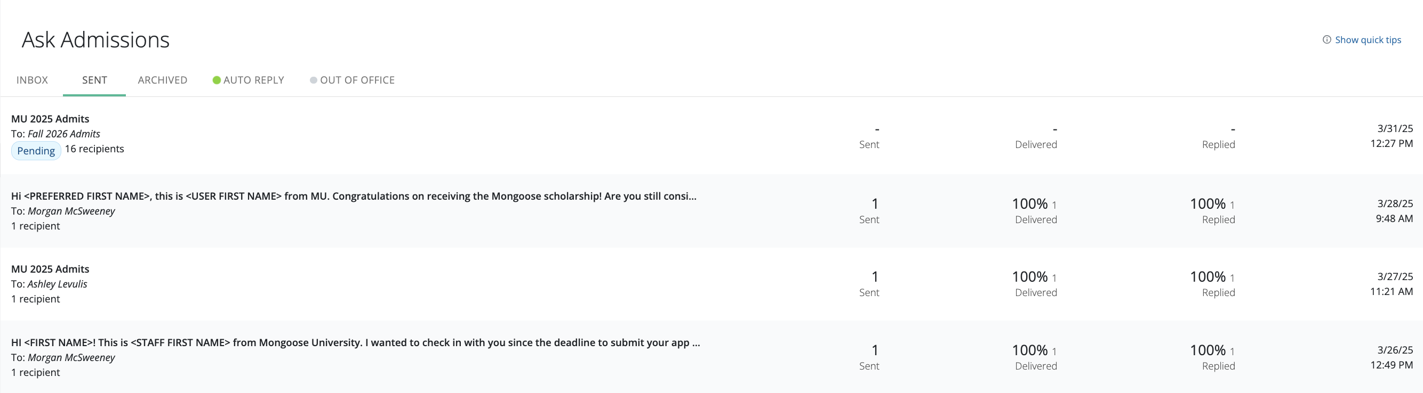Click the 16 recipients count
The width and height of the screenshot is (1423, 393).
pos(94,149)
